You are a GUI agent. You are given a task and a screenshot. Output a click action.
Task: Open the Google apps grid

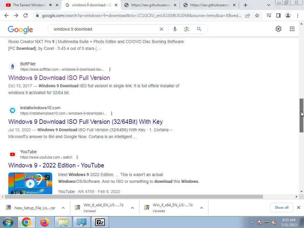[292, 29]
